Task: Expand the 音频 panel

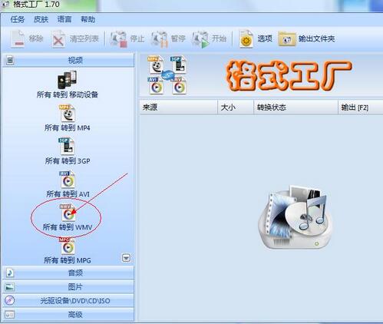Action: [x=68, y=273]
